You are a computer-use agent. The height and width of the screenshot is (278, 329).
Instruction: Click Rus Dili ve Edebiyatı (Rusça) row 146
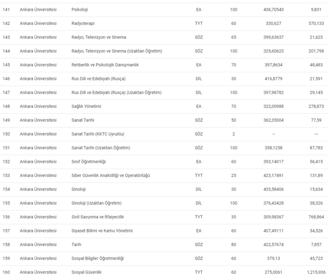[98, 79]
